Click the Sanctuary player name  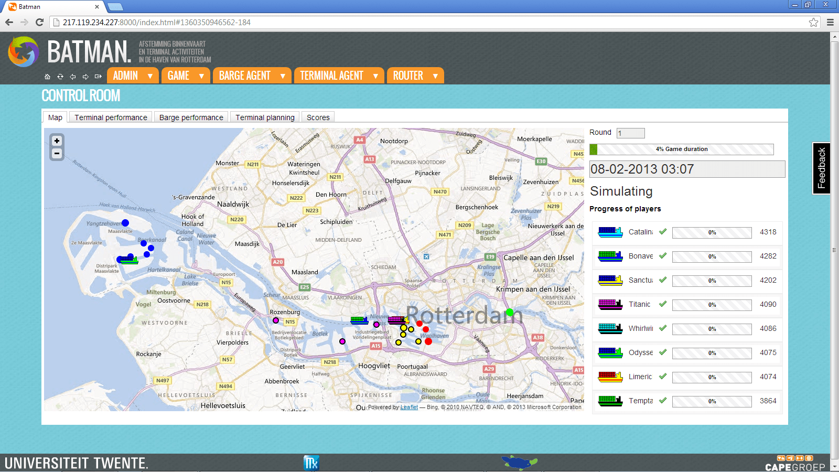click(641, 280)
